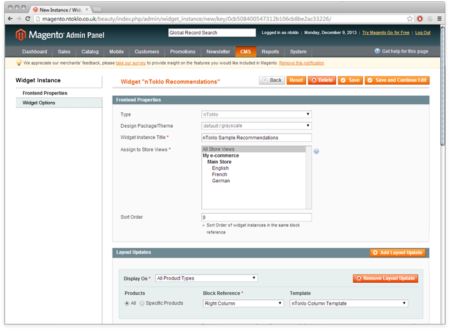This screenshot has height=334, width=449.
Task: Click the Reset button
Action: click(296, 80)
